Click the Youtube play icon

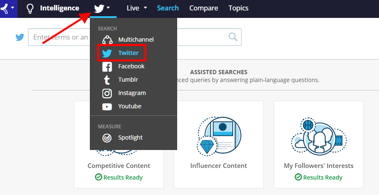click(107, 107)
